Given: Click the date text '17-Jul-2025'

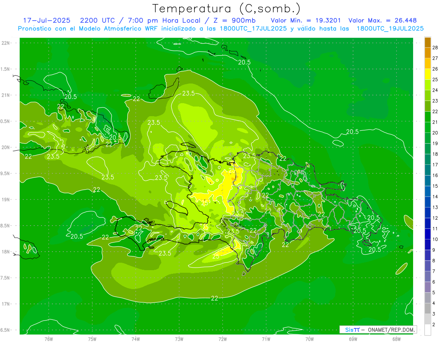Looking at the screenshot, I should click(46, 20).
